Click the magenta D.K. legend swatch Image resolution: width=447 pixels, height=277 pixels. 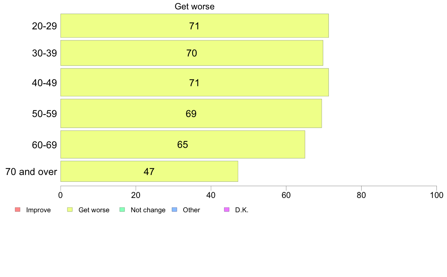click(227, 210)
